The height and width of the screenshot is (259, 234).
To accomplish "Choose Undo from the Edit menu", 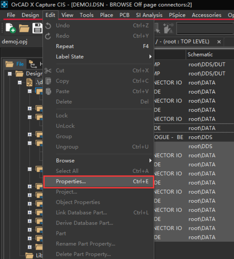I will [99, 26].
